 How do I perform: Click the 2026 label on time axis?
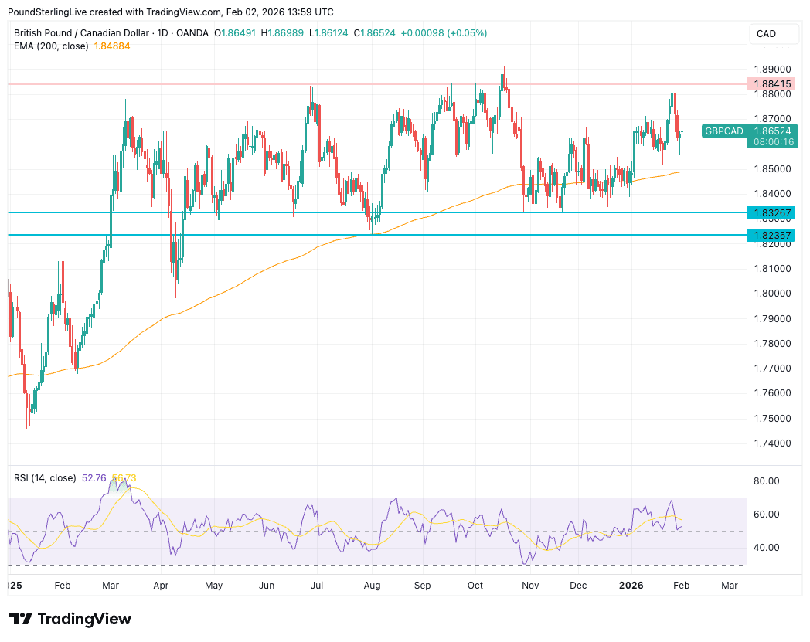tap(631, 586)
